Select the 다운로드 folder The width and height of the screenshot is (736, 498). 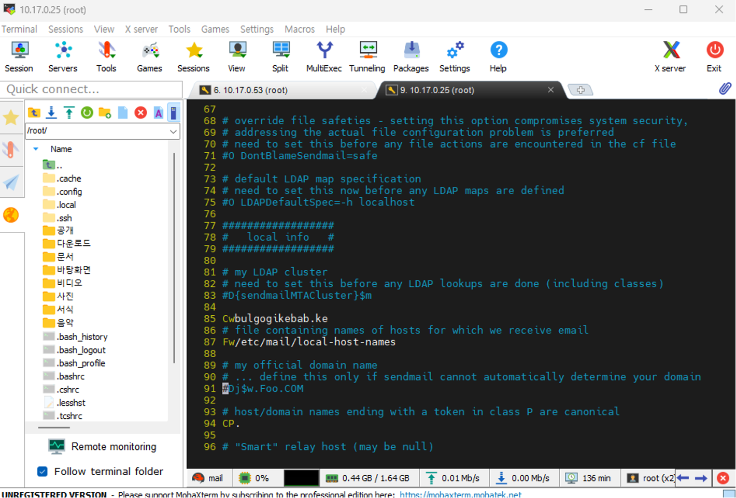(x=74, y=243)
